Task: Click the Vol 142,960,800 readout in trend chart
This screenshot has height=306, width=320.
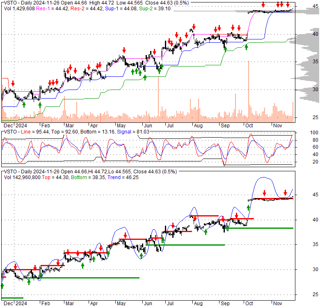Action: tap(22, 177)
